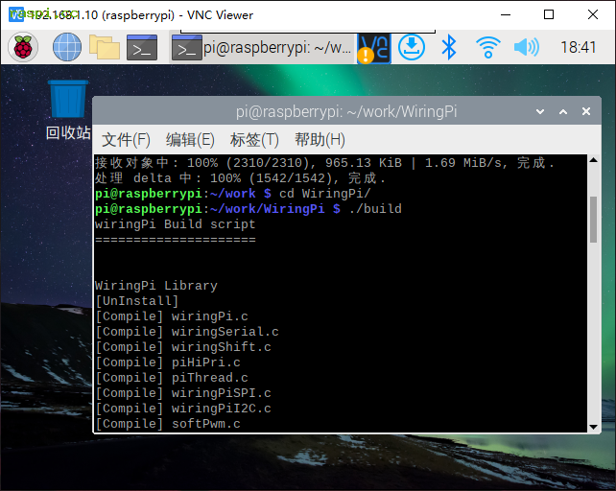Open the Raspberry Pi applications menu
Image resolution: width=616 pixels, height=491 pixels.
pos(23,47)
